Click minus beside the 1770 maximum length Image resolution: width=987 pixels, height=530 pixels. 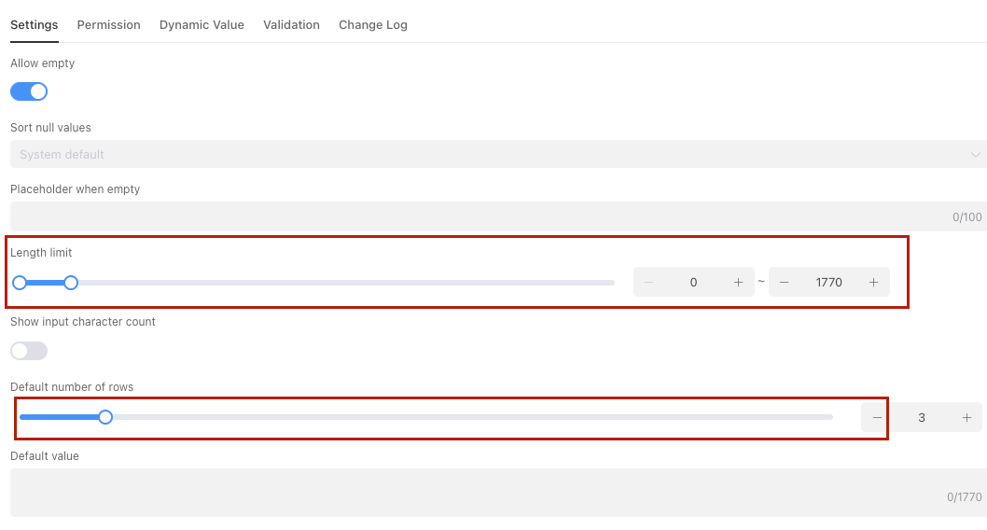pos(785,283)
